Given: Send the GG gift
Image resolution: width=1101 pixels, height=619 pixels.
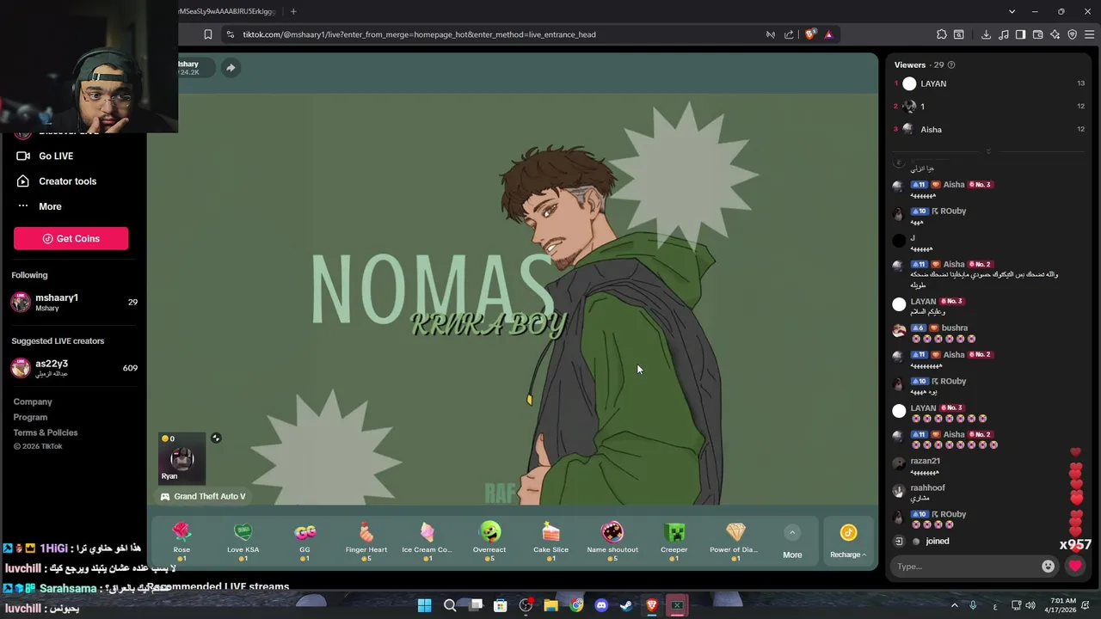Looking at the screenshot, I should 304,542.
